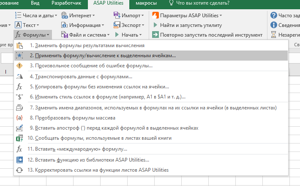Choose Заменить формулы результатами вычисления

(151, 45)
